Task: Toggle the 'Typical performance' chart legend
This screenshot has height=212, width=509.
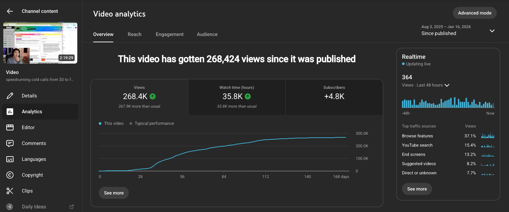Action: click(152, 123)
